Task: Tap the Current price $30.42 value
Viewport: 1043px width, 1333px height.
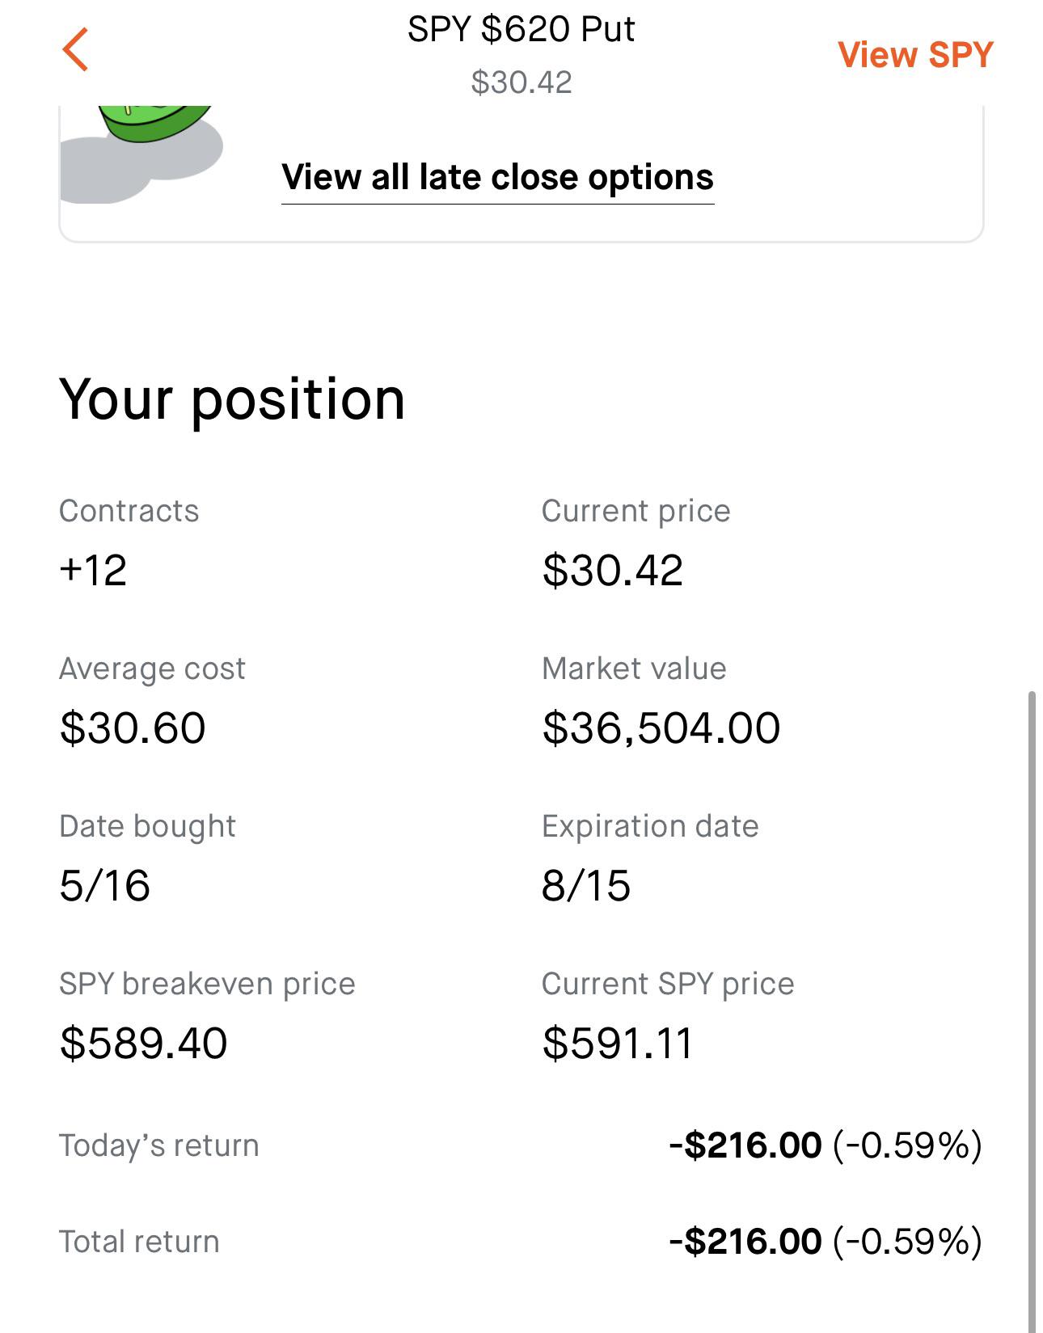Action: coord(613,570)
